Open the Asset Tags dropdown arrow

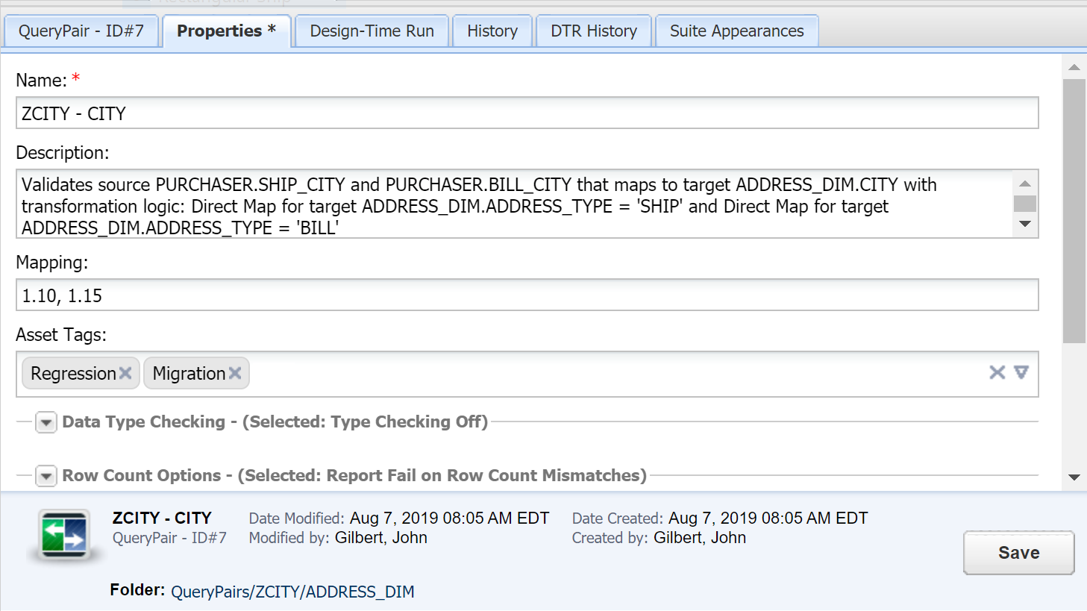pos(1021,372)
